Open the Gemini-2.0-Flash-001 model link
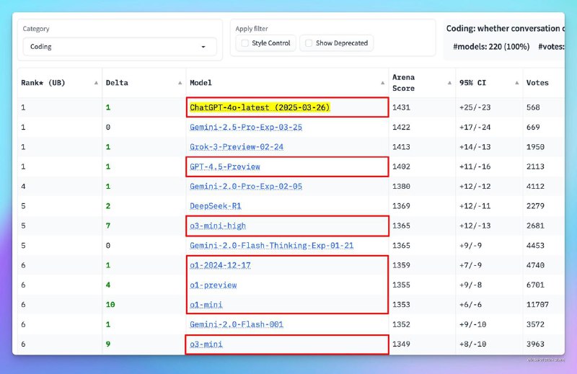 pos(237,324)
